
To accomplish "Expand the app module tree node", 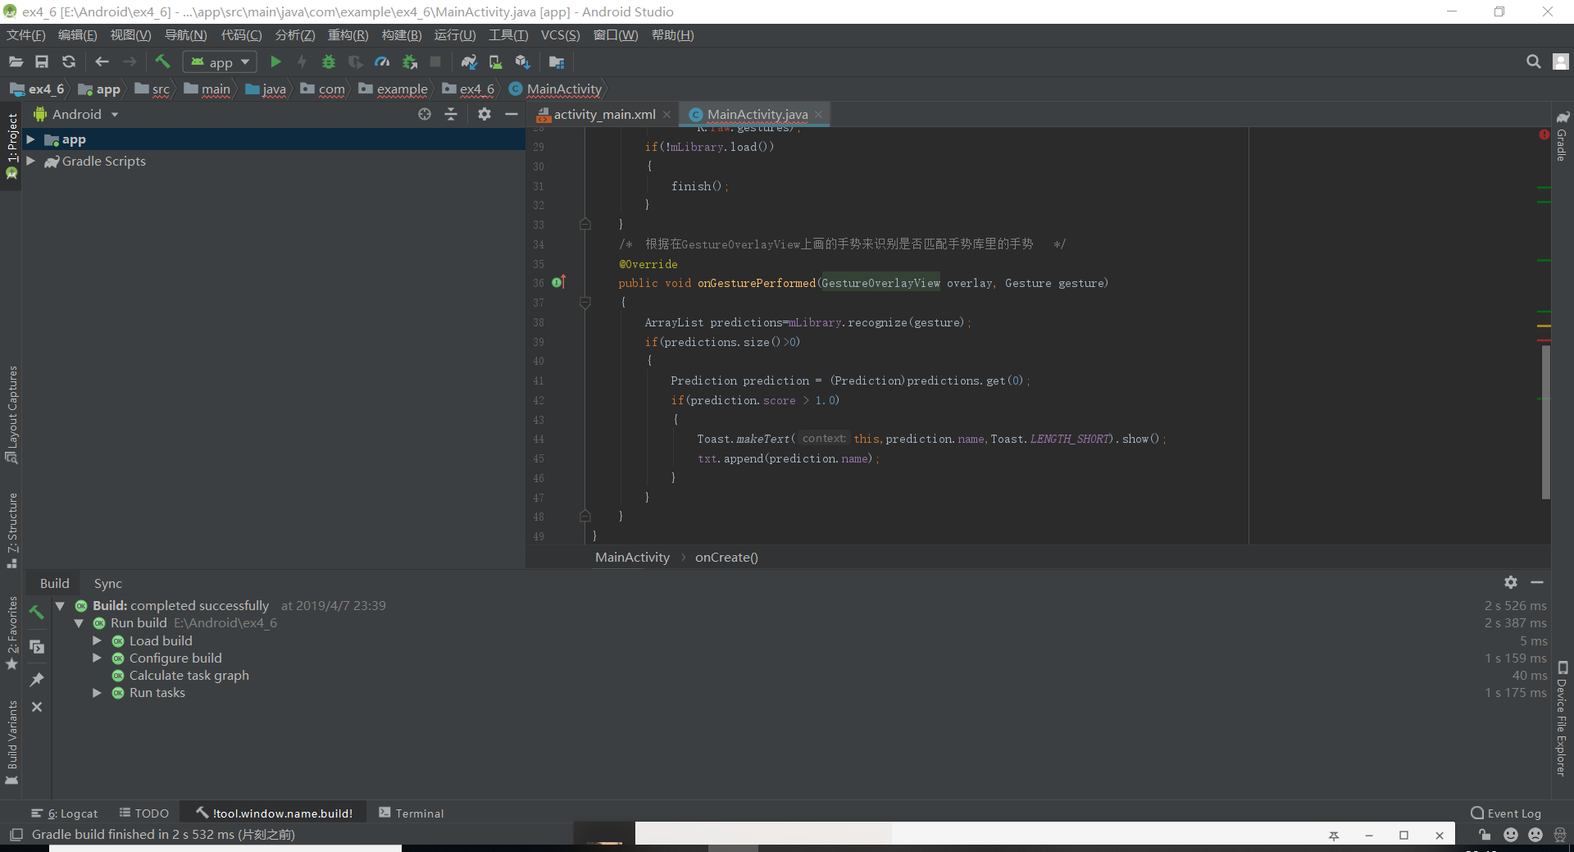I will [30, 139].
